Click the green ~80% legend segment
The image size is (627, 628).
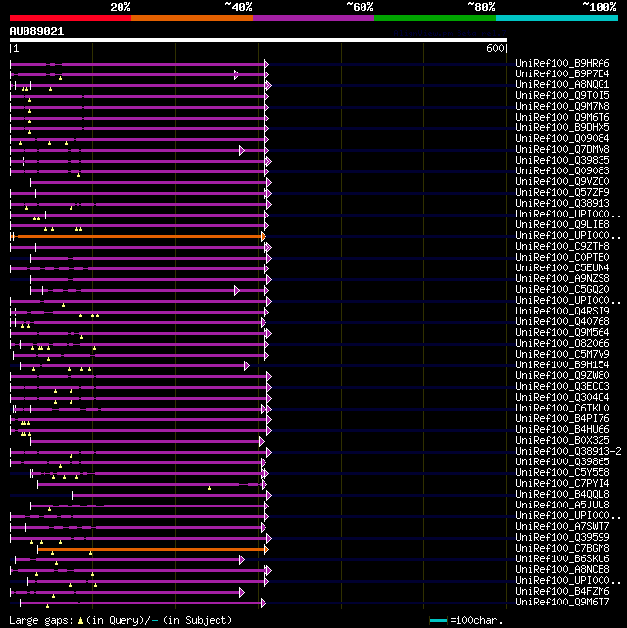click(435, 18)
